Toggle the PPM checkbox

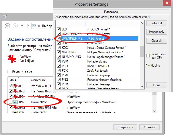(59, 84)
